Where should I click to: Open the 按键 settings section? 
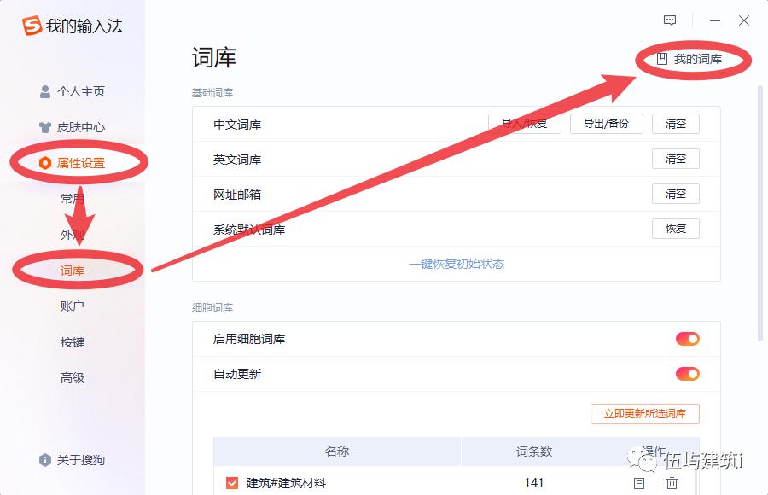[73, 342]
